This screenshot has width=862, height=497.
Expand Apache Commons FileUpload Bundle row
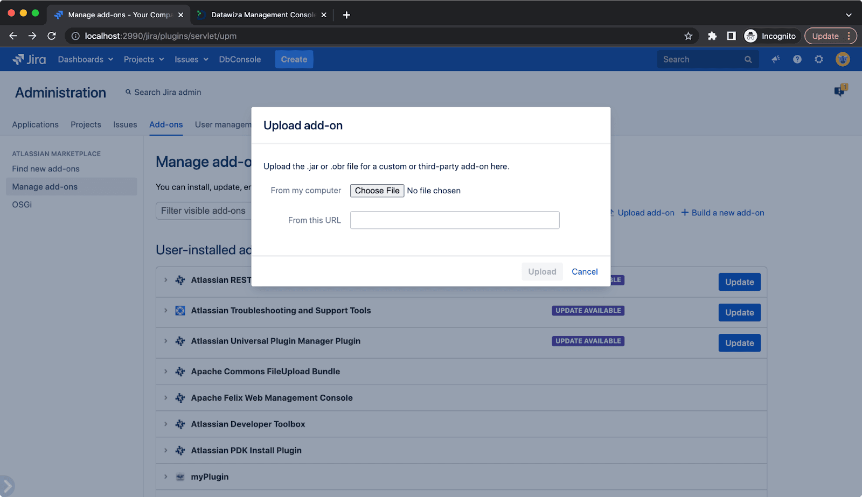[166, 372]
